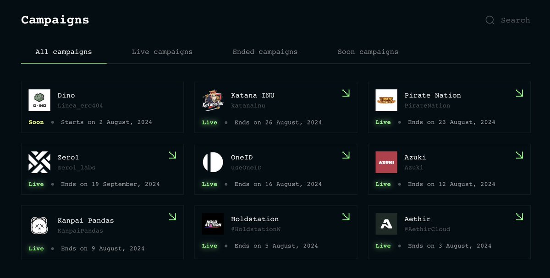This screenshot has width=550, height=278.
Task: Open the OneID campaign title
Action: point(242,157)
